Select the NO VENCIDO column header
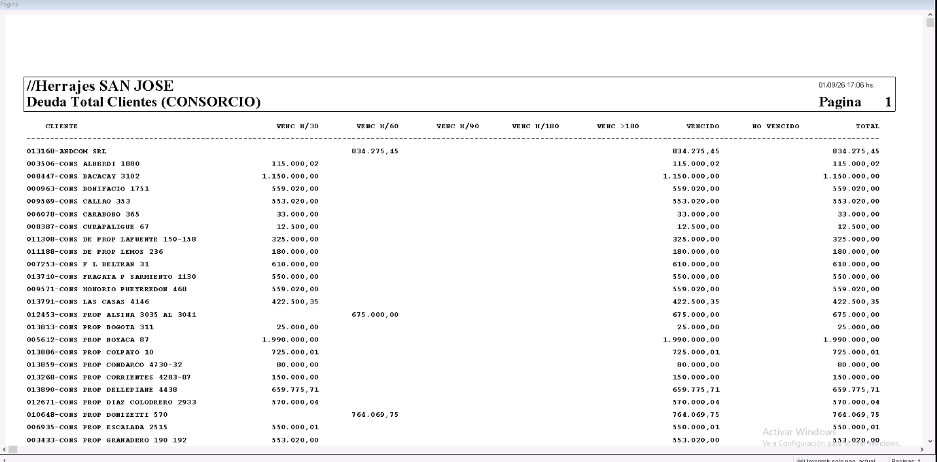This screenshot has height=462, width=937. tap(775, 126)
